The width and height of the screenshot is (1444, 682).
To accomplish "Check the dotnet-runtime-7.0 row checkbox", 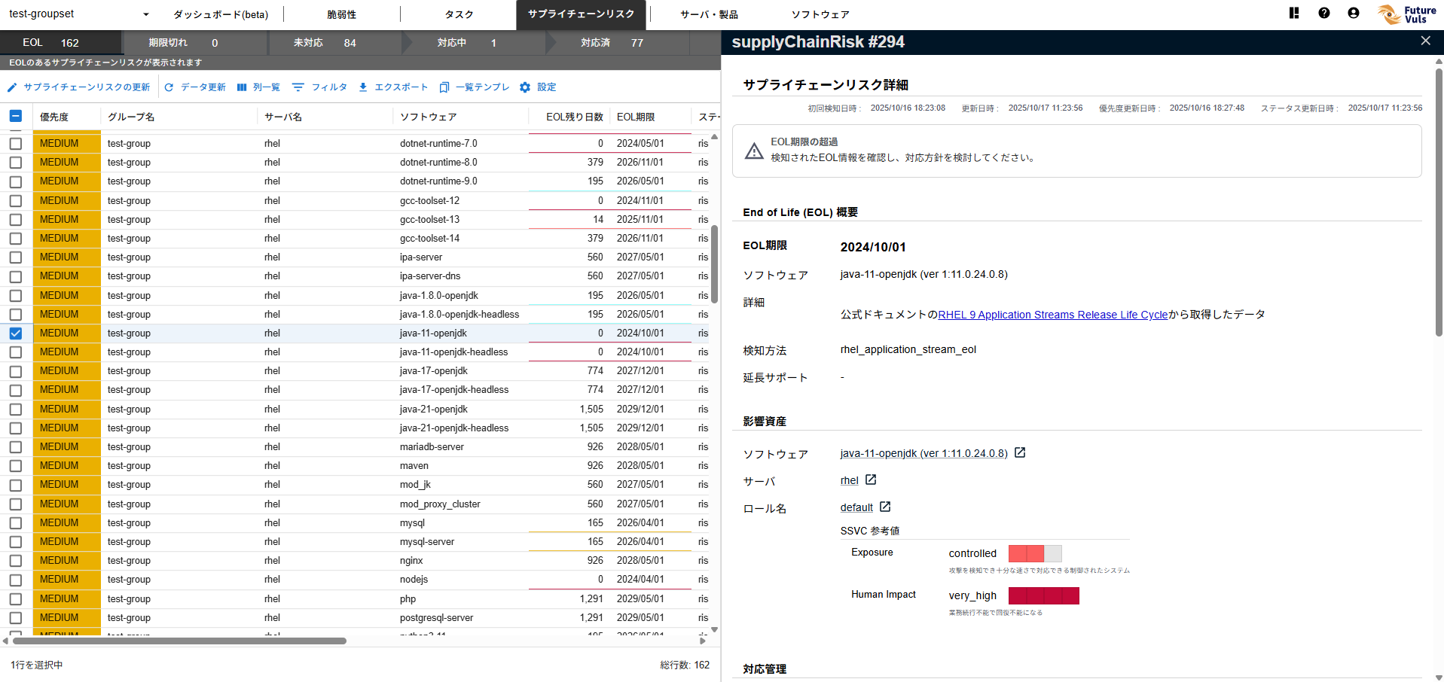I will coord(16,144).
